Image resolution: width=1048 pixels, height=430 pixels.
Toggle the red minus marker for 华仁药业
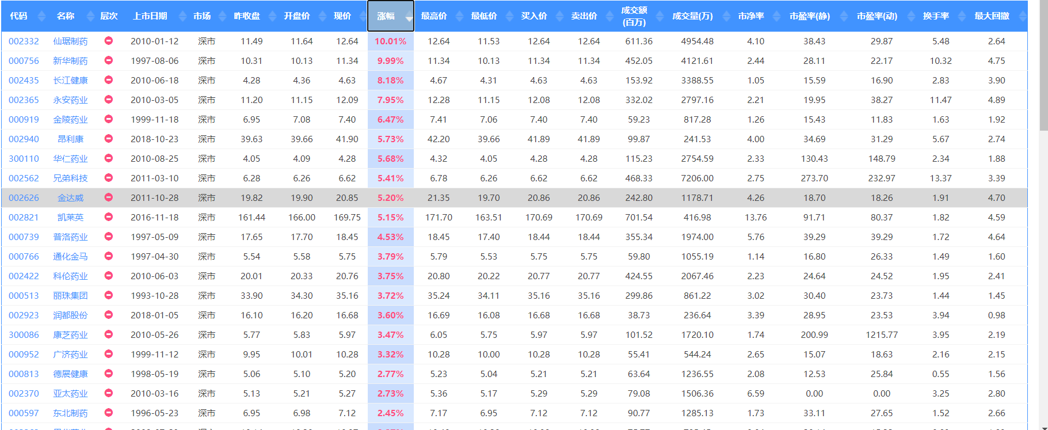click(x=108, y=158)
